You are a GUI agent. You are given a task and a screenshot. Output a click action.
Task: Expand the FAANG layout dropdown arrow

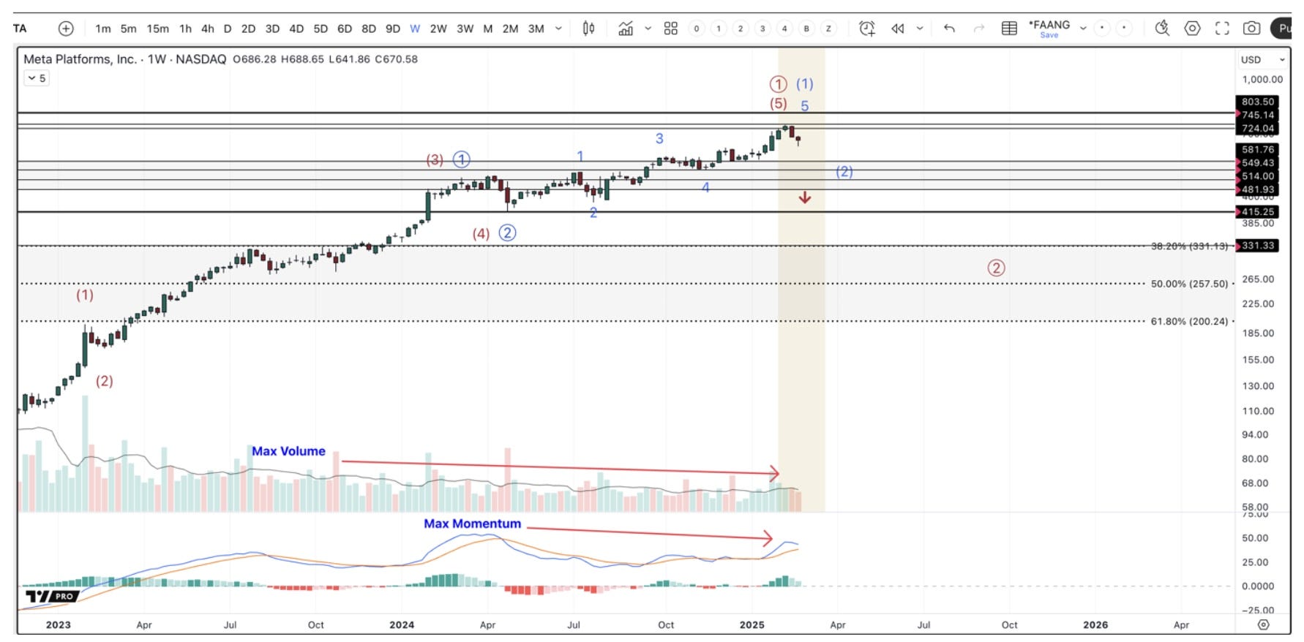click(x=1083, y=29)
